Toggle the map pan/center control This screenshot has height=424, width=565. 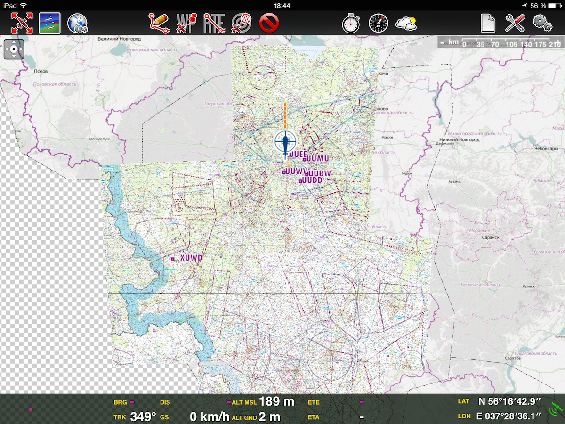pos(14,49)
